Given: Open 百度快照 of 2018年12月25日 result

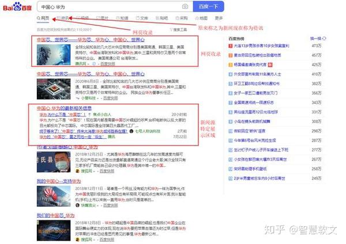Looking at the screenshot, I should pos(107,171).
